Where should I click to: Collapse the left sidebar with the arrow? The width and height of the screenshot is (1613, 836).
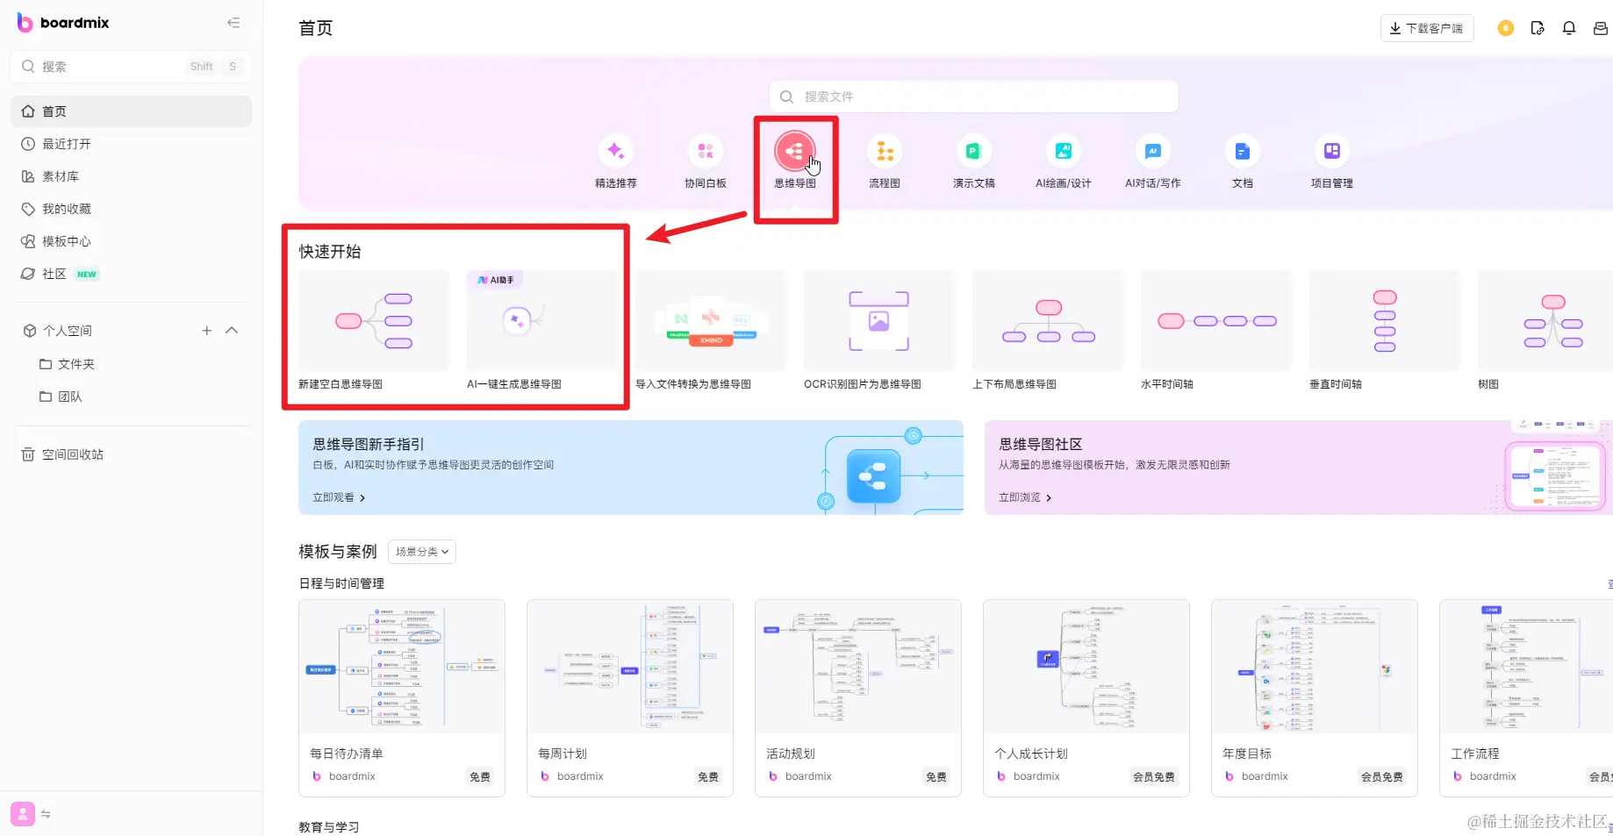tap(233, 22)
